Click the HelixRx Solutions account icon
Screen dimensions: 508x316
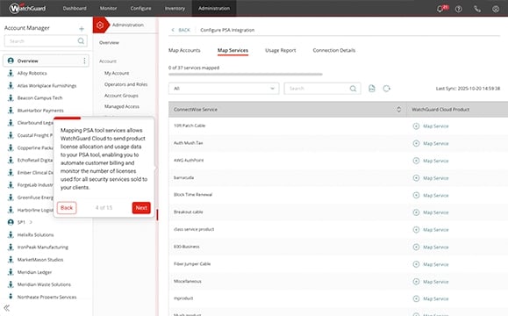(11, 234)
